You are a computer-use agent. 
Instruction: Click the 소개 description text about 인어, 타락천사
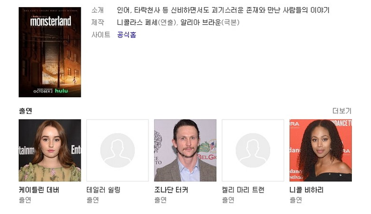[x=223, y=10]
